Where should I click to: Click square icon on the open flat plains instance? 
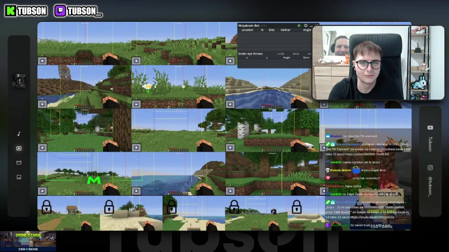[136, 147]
